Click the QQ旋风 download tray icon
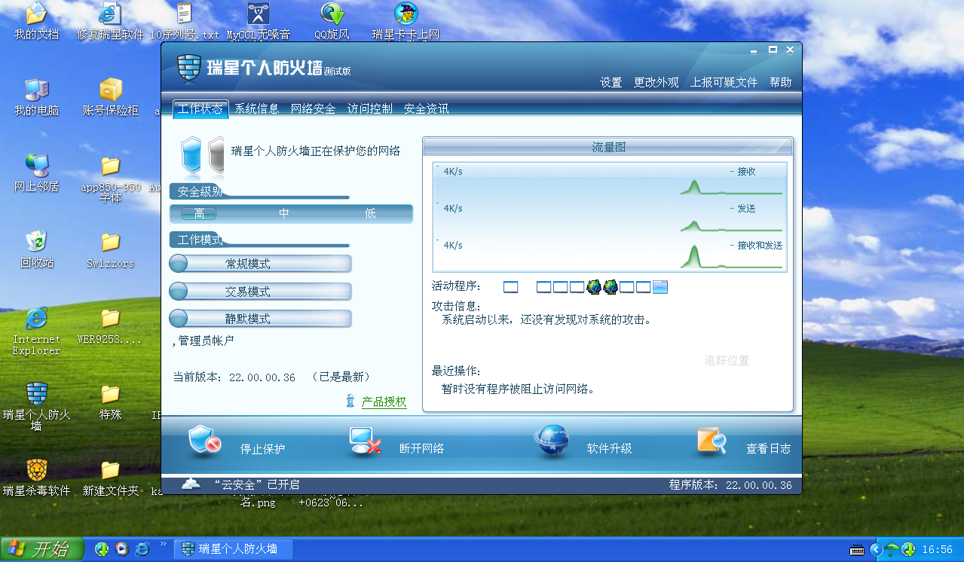The height and width of the screenshot is (562, 964). tap(908, 549)
